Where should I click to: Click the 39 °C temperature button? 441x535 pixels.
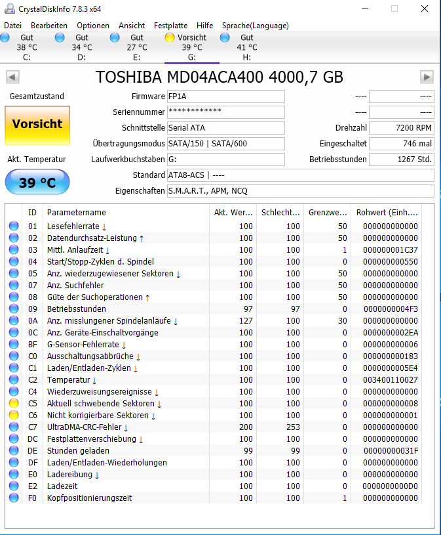(37, 182)
